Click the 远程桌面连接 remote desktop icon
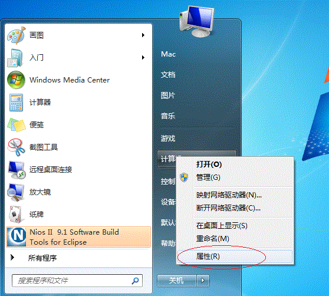Viewport: 329px width, 296px height. click(x=17, y=170)
